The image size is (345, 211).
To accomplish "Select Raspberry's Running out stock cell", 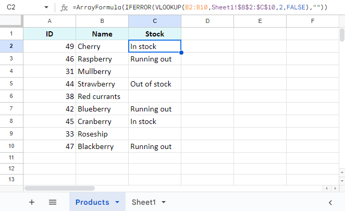I will [x=155, y=59].
